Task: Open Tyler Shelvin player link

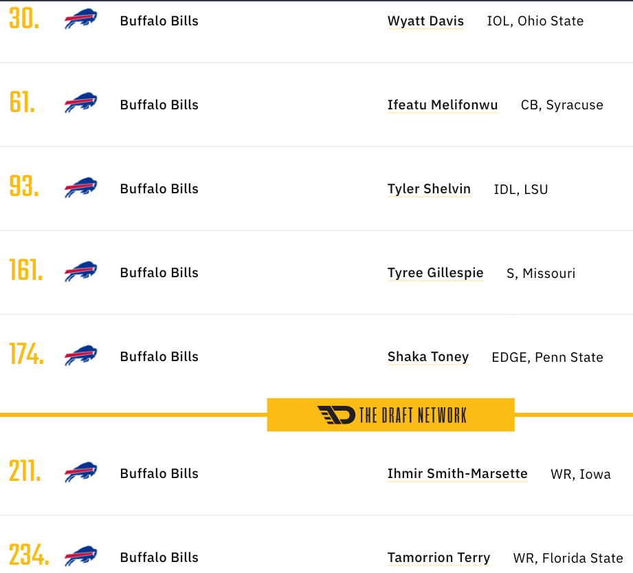Action: pos(429,189)
